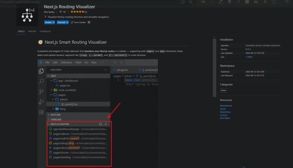Click the Next.js Routing Visualizer extension logo
This screenshot has height=168, width=293.
[27, 15]
